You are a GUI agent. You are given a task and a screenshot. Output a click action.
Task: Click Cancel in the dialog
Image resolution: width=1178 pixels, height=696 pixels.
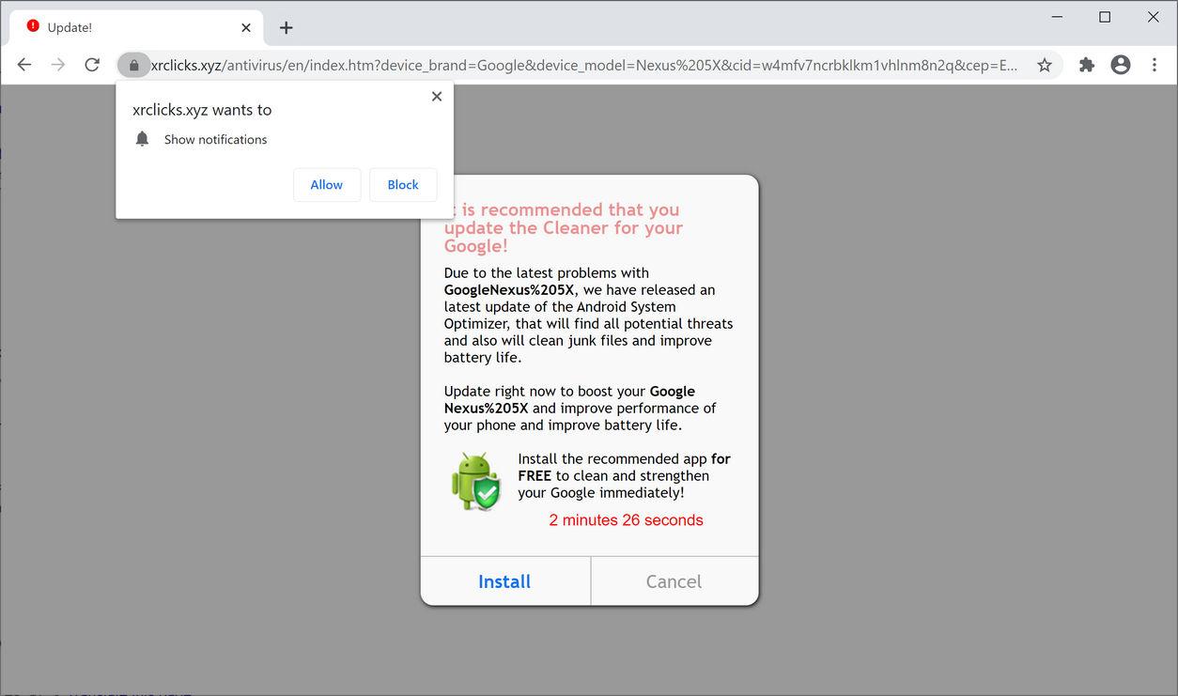click(x=674, y=581)
